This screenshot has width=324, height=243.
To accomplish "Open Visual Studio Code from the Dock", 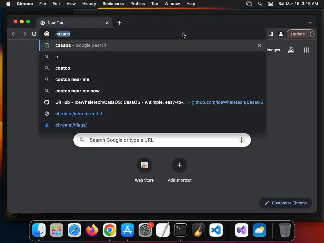I will [216, 230].
